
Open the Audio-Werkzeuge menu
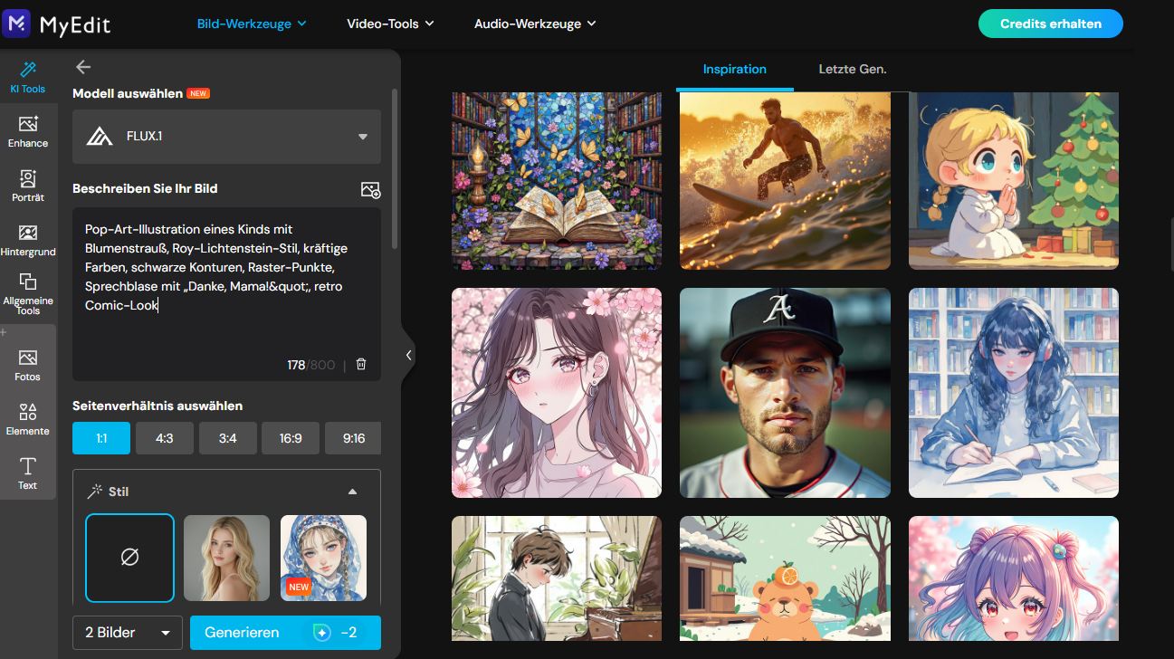coord(535,24)
